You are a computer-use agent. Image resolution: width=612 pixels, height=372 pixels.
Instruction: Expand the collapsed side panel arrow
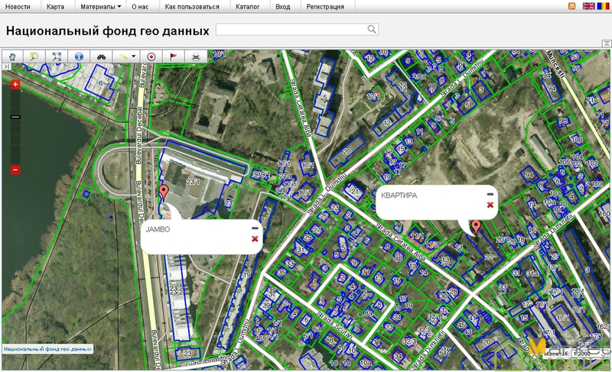point(5,68)
